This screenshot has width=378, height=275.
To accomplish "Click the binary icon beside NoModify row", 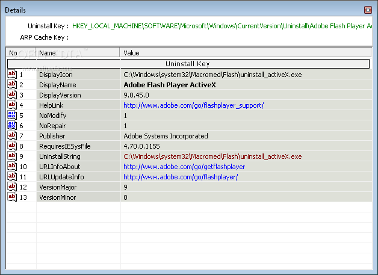I will tap(12, 115).
